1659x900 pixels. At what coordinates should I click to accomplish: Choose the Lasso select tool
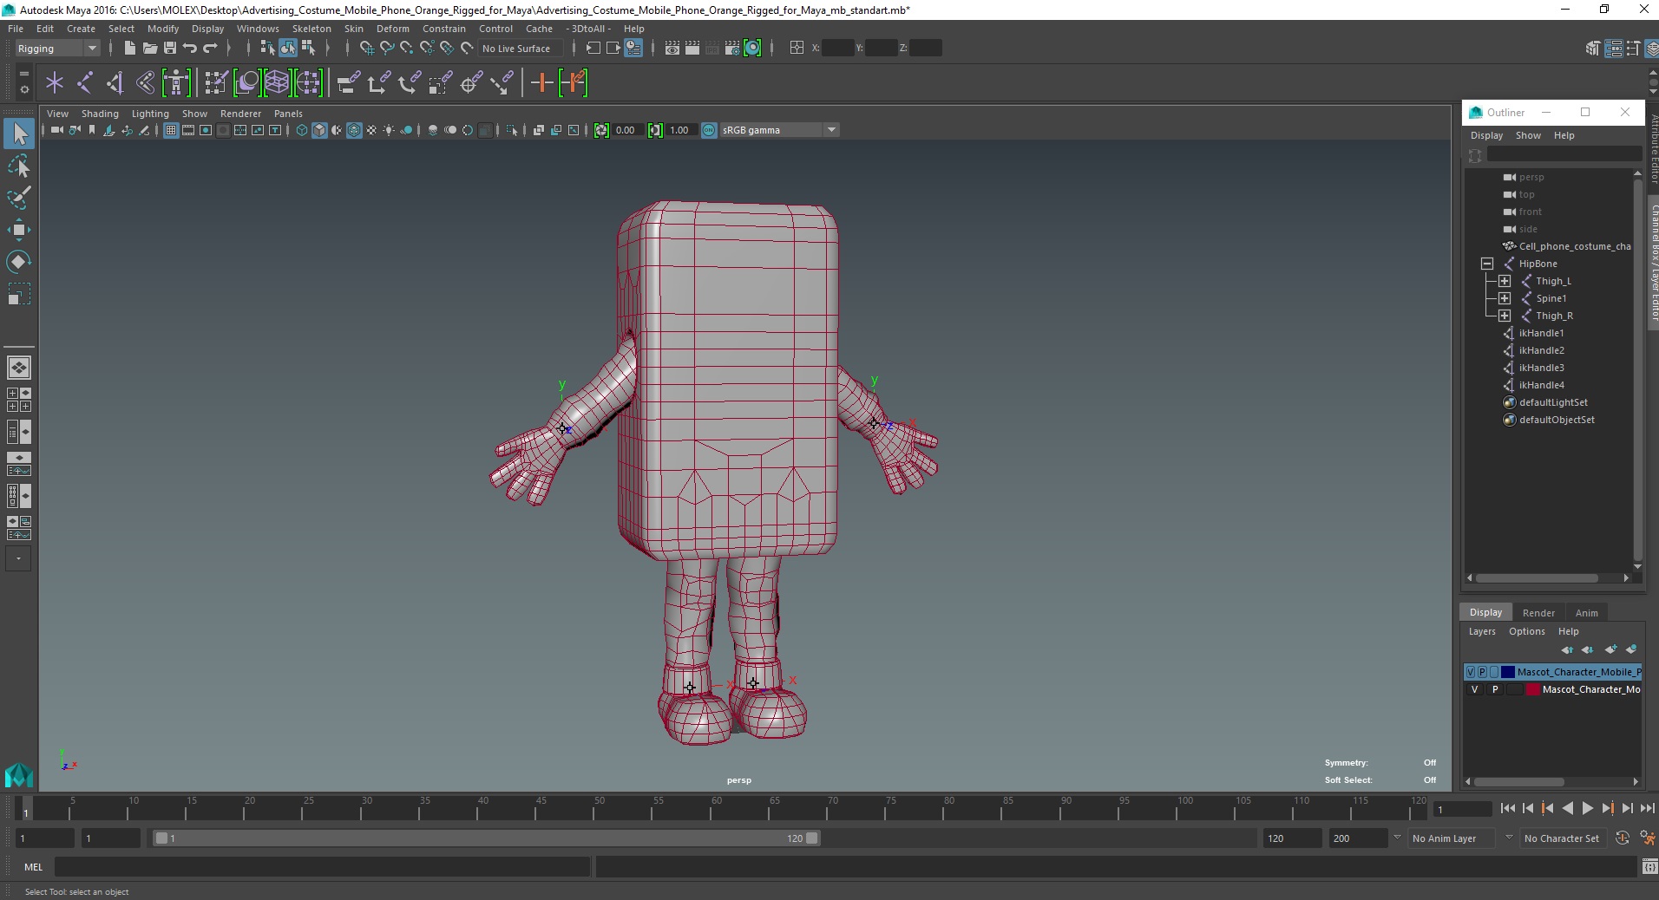[x=18, y=166]
